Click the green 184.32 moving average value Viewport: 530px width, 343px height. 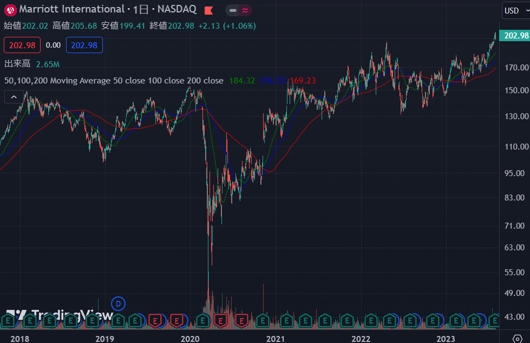[x=242, y=81]
